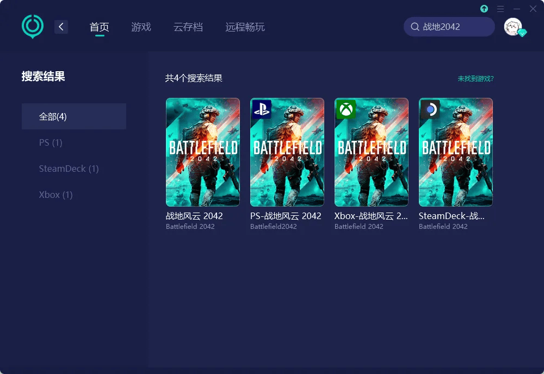The height and width of the screenshot is (374, 544).
Task: Open the 游戏 tab
Action: pyautogui.click(x=141, y=27)
